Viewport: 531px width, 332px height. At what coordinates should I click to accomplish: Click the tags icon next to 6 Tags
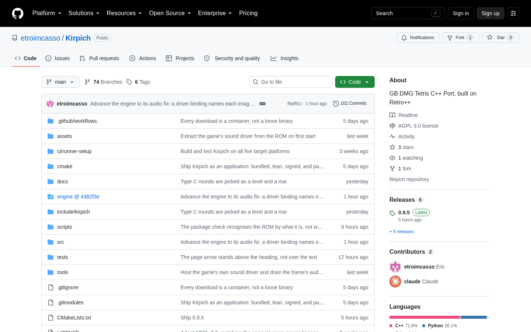point(129,82)
